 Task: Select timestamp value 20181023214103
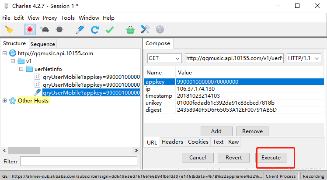(250, 95)
